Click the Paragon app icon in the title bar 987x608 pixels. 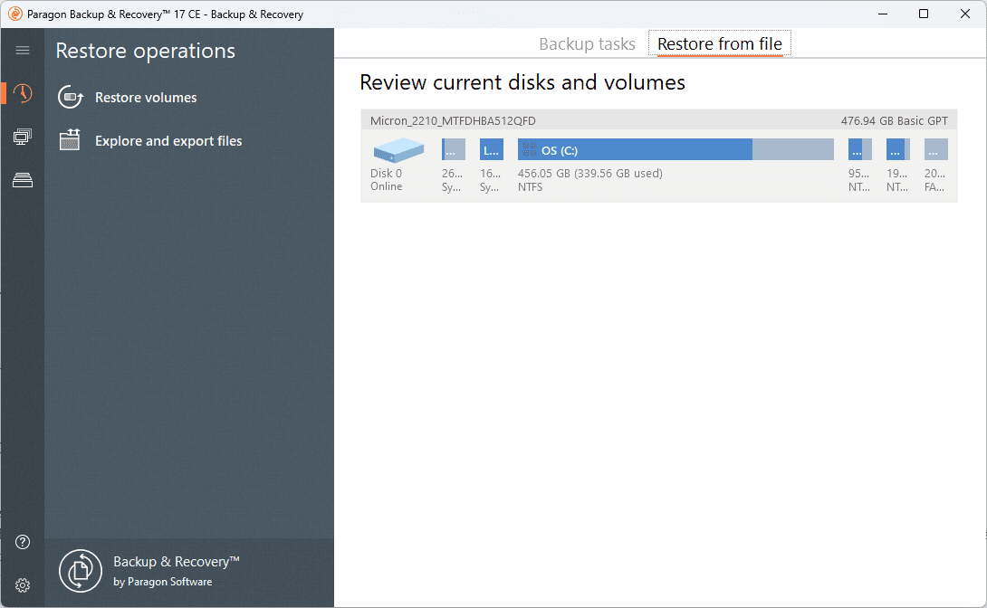(15, 14)
